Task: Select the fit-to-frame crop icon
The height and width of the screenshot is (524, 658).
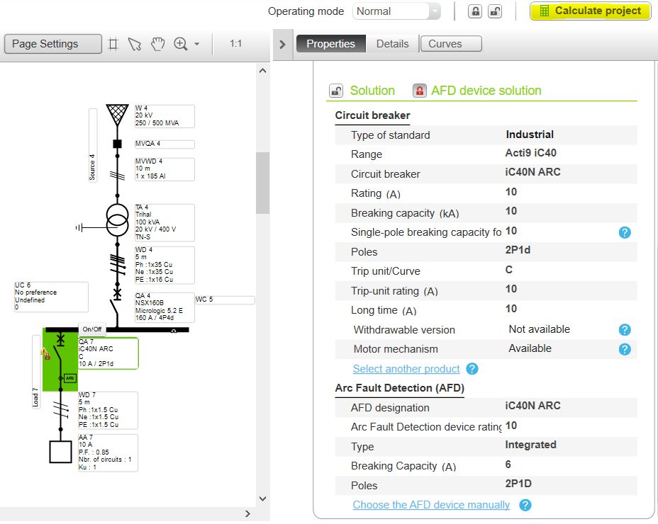Action: click(x=113, y=44)
